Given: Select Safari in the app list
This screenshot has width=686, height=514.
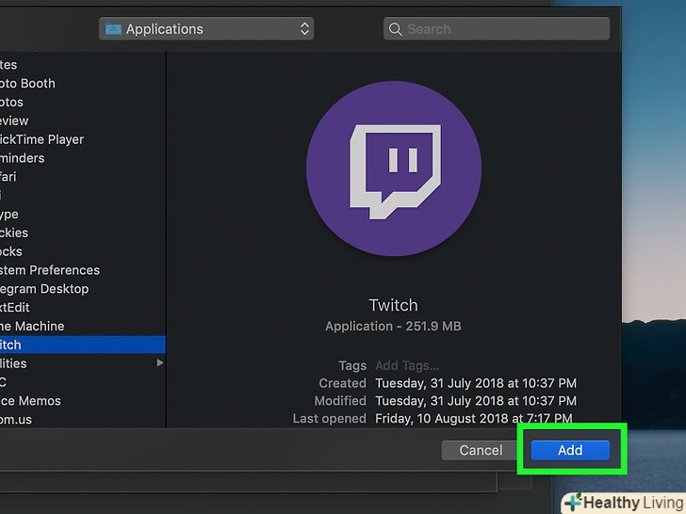Looking at the screenshot, I should [83, 177].
